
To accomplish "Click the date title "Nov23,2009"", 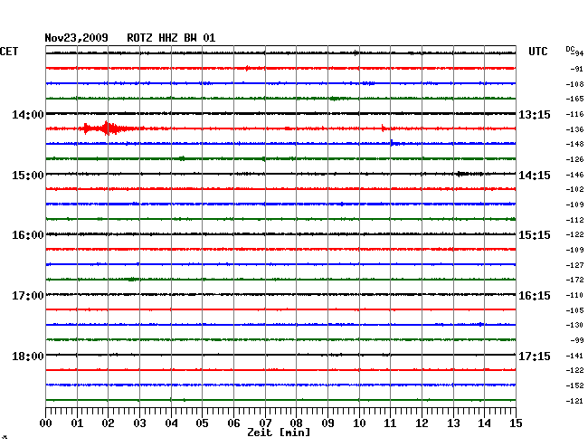I will [x=76, y=38].
